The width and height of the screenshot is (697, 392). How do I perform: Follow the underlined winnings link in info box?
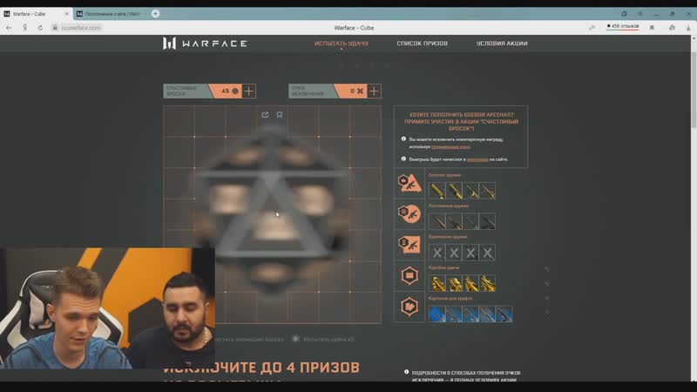[x=477, y=159]
